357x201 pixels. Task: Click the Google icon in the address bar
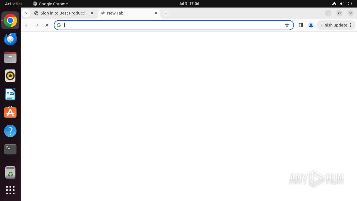point(59,25)
